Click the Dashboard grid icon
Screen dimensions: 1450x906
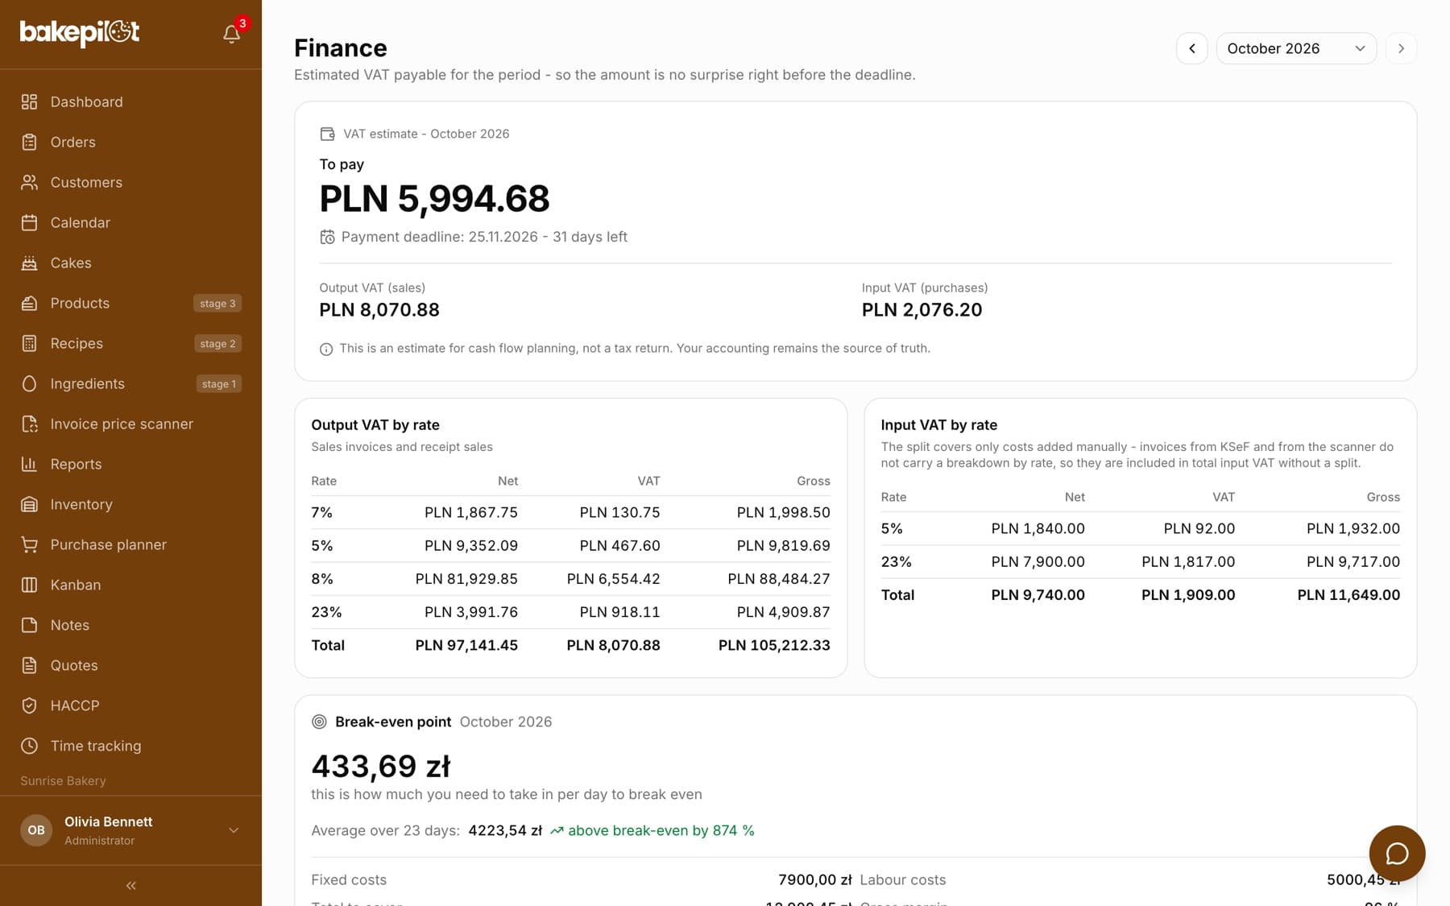click(30, 101)
